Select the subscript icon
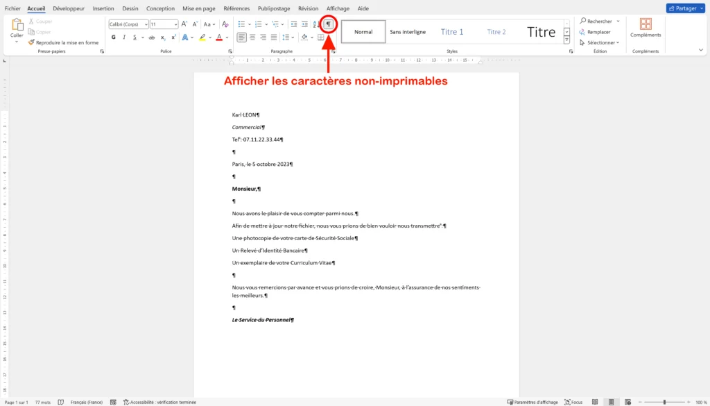This screenshot has width=710, height=406. pyautogui.click(x=164, y=37)
